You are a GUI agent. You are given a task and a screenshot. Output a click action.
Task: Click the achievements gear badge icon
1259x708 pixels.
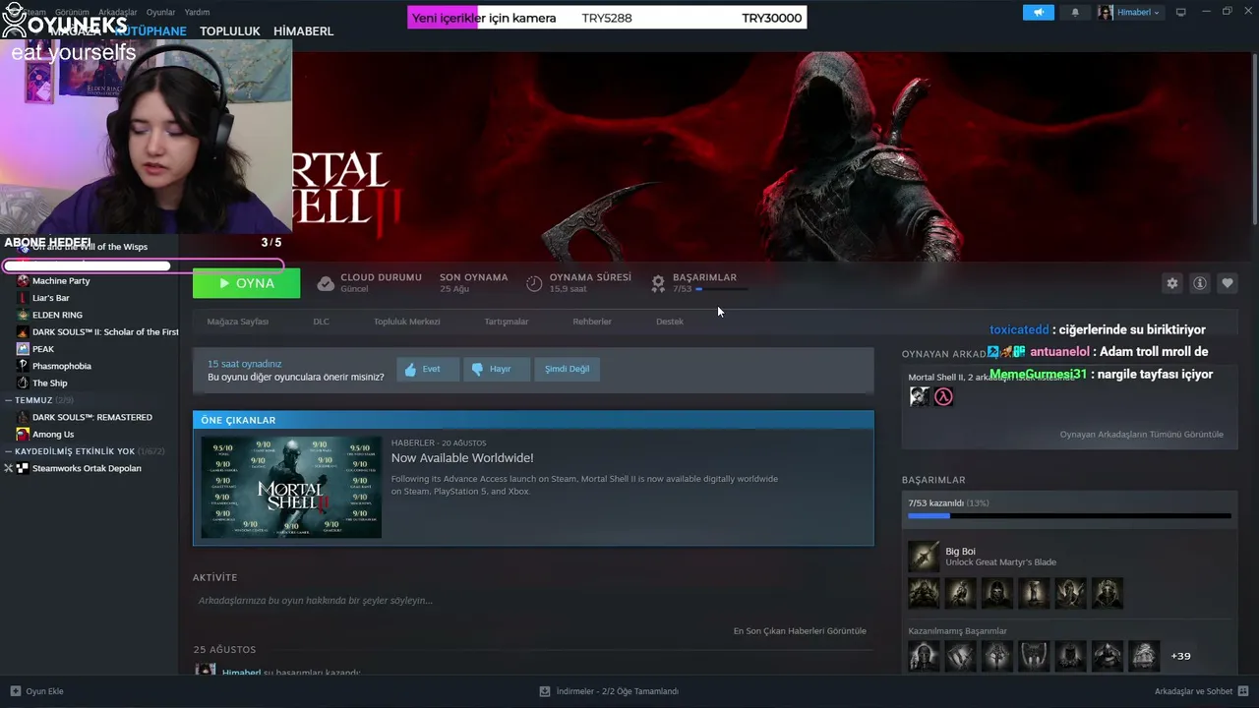click(x=658, y=283)
